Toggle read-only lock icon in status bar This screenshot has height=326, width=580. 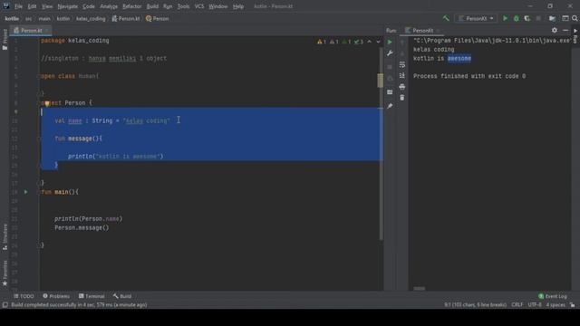(x=572, y=305)
